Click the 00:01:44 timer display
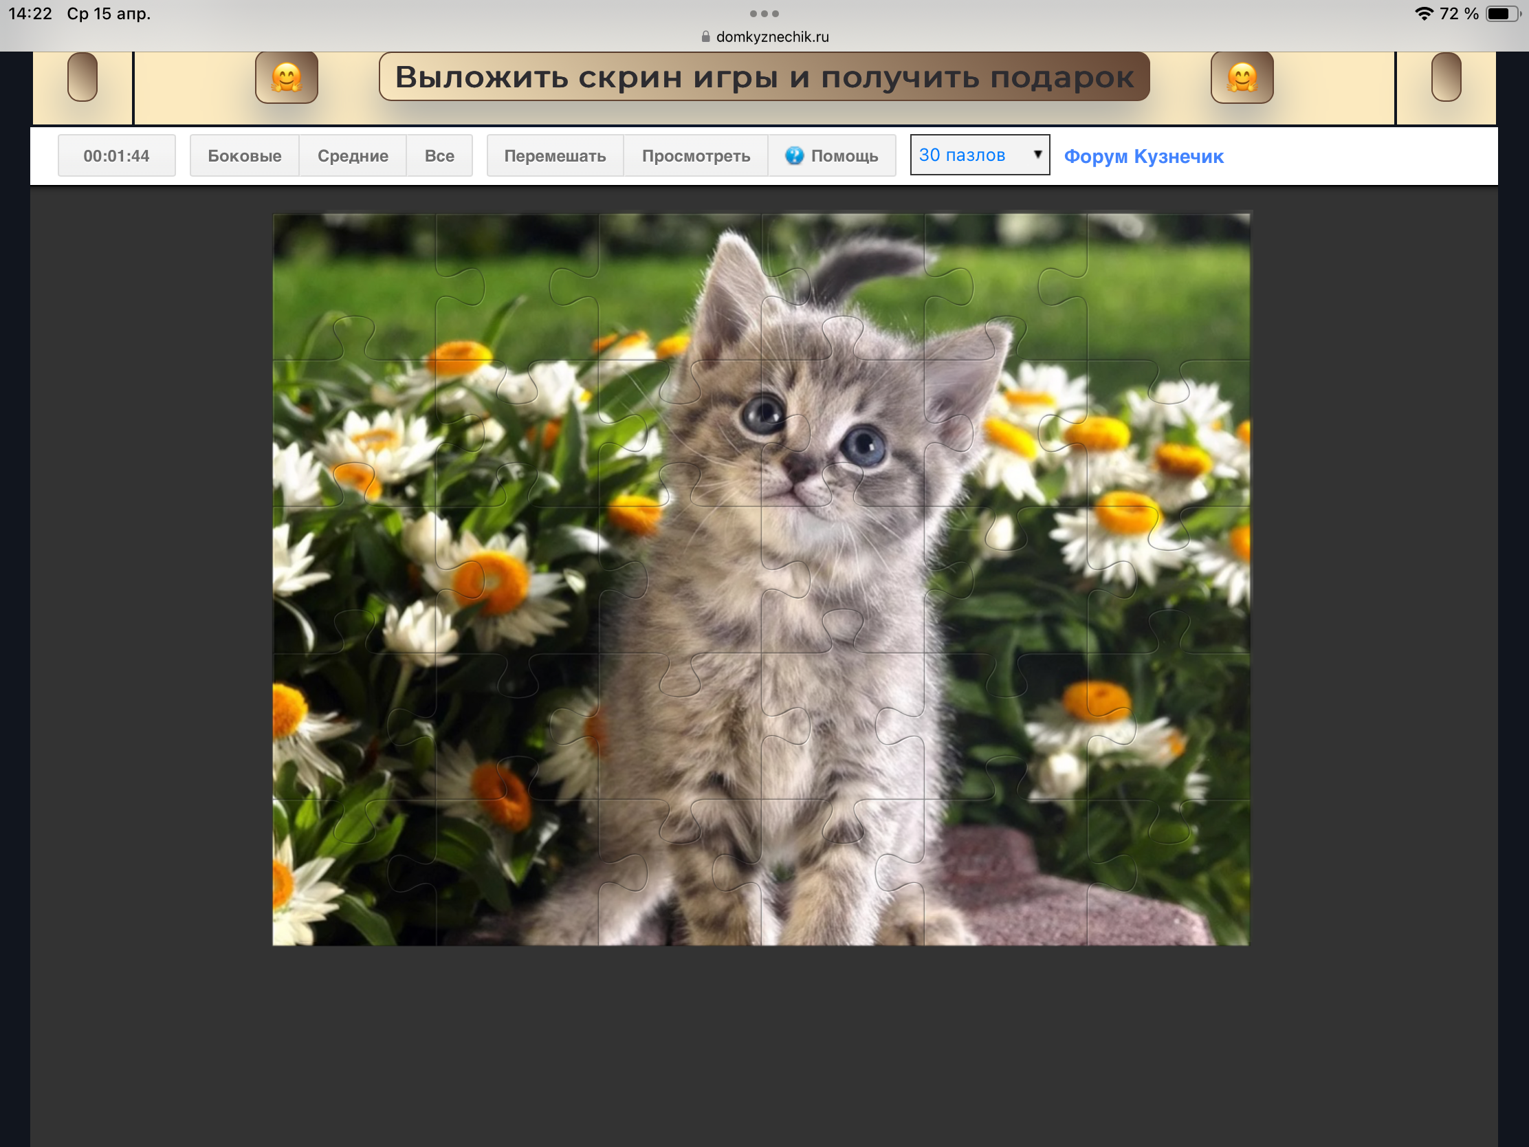Image resolution: width=1529 pixels, height=1147 pixels. coord(116,156)
